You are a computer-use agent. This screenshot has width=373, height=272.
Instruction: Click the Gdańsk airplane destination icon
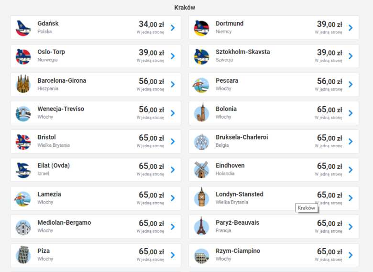point(23,28)
